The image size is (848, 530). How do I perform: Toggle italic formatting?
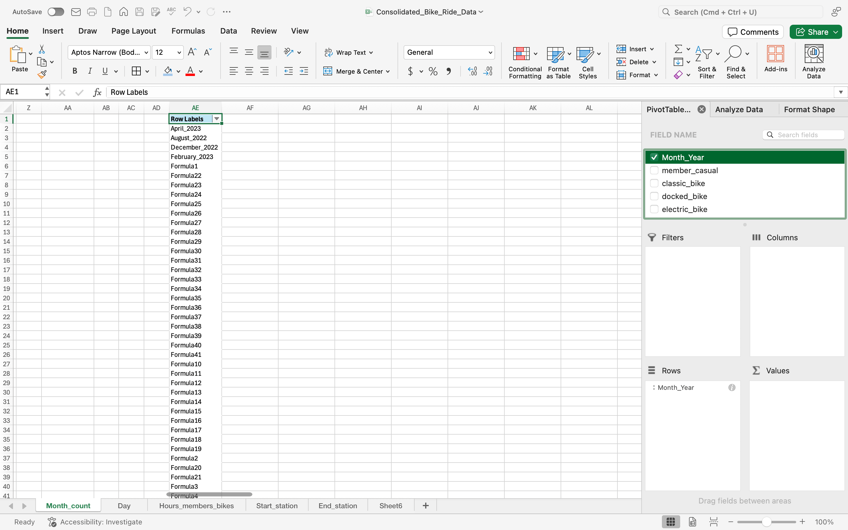[90, 71]
